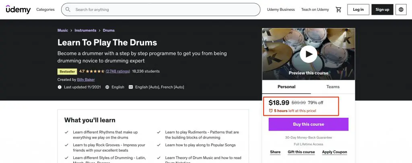Open instructor Billy Baker's profile

click(x=86, y=80)
